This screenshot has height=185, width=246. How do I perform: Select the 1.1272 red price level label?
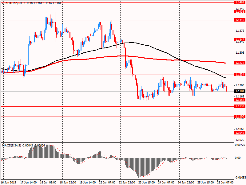point(240,63)
